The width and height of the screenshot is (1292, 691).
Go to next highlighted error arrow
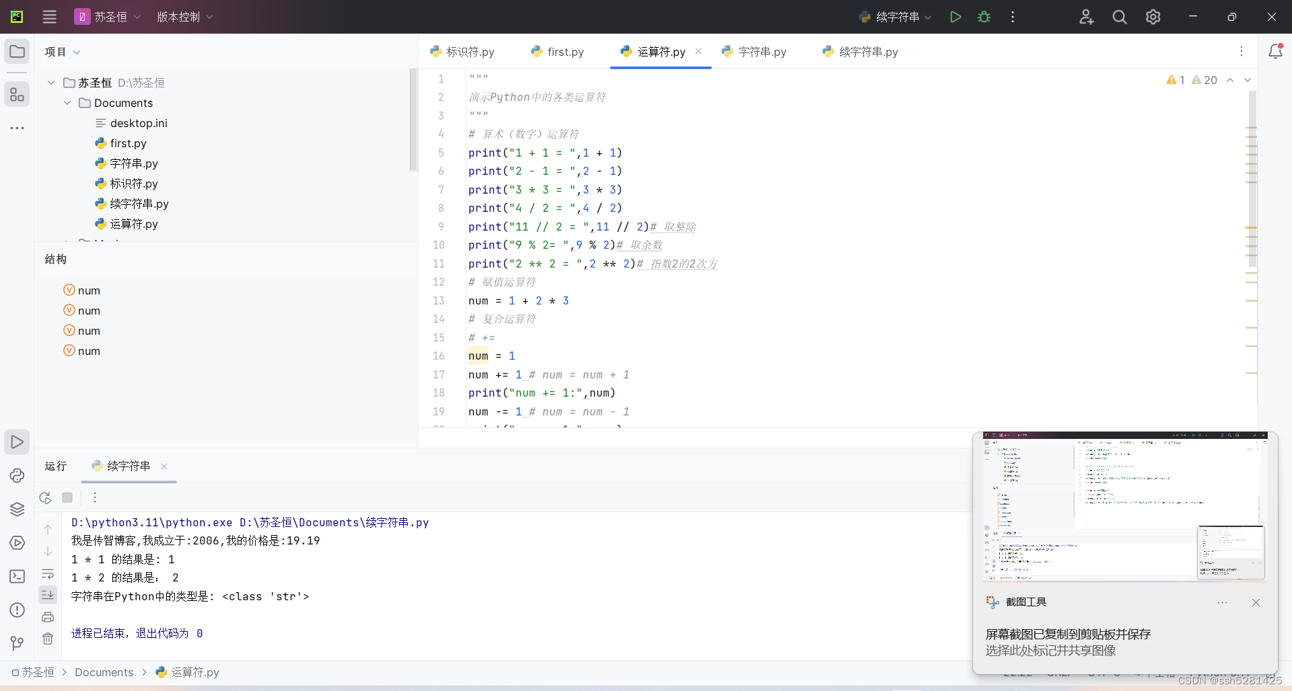[1248, 80]
